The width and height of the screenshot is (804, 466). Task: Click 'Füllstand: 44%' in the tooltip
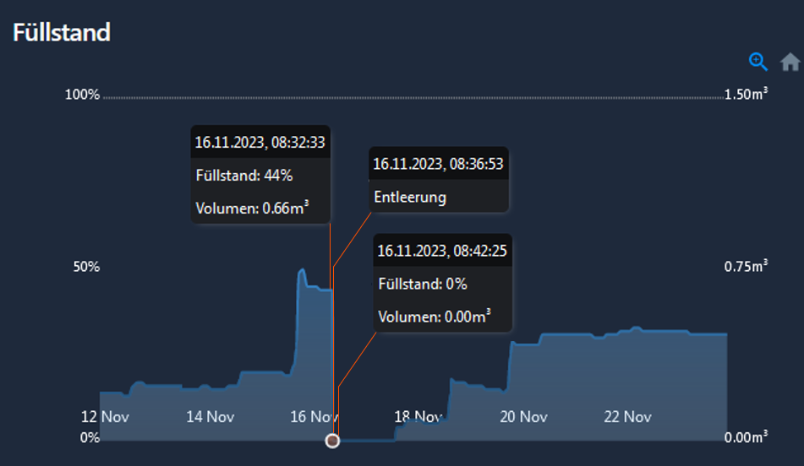pos(244,176)
